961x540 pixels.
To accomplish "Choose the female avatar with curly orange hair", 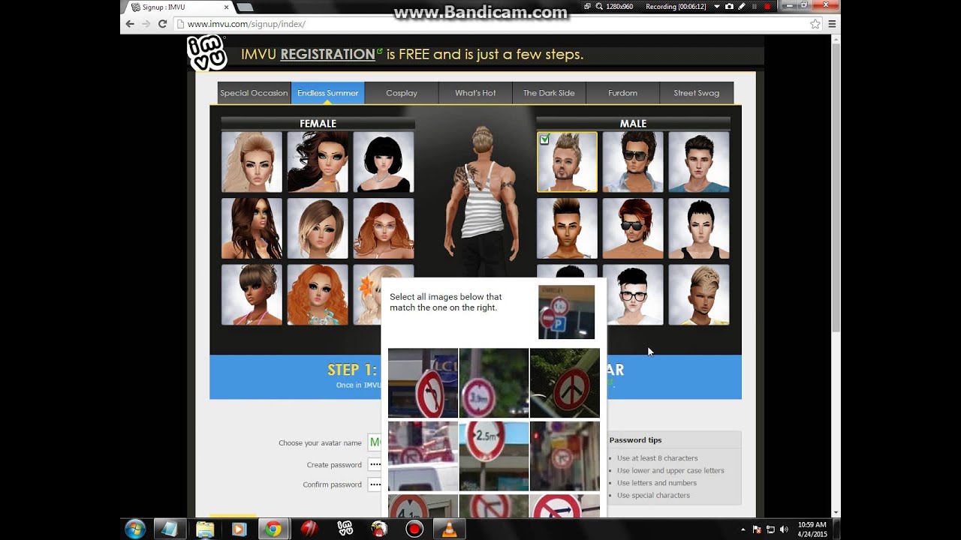I will (318, 295).
